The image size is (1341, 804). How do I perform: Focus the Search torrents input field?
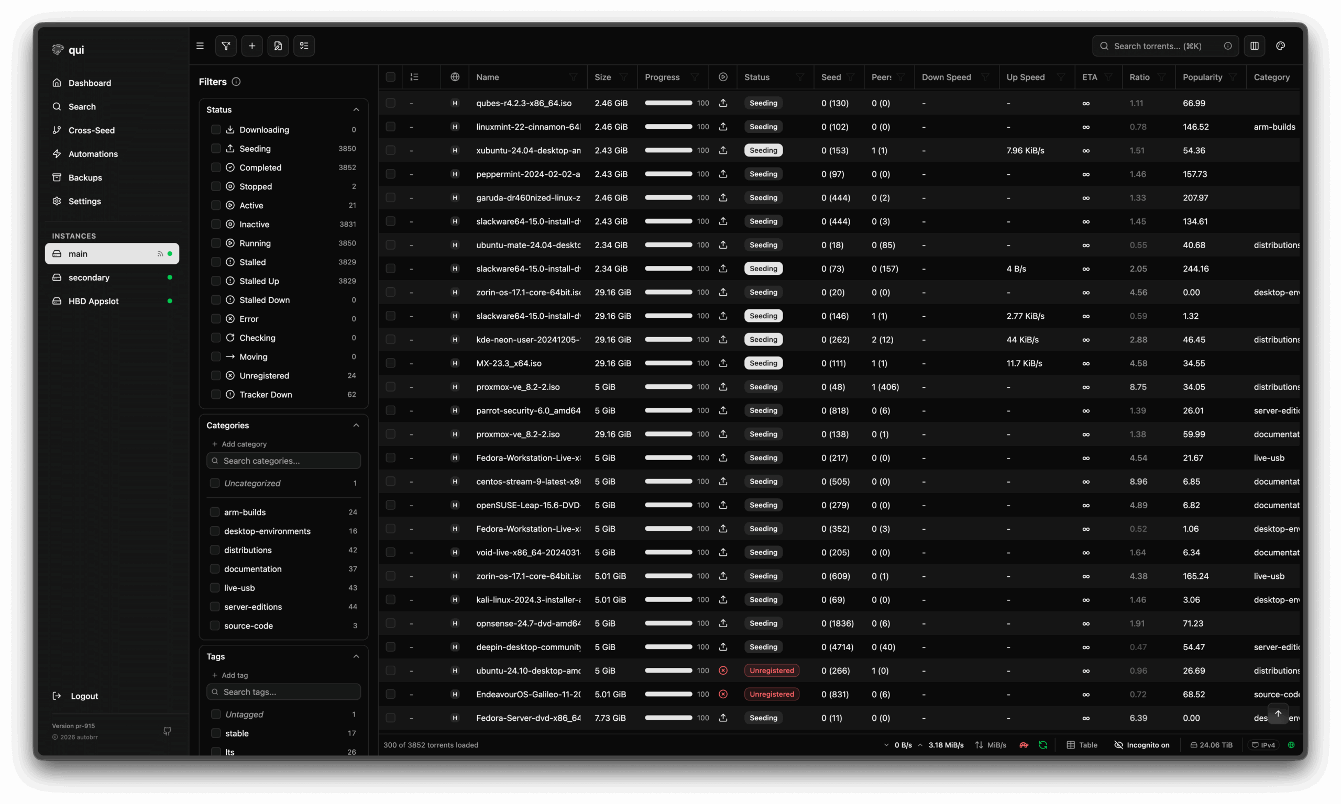1160,46
